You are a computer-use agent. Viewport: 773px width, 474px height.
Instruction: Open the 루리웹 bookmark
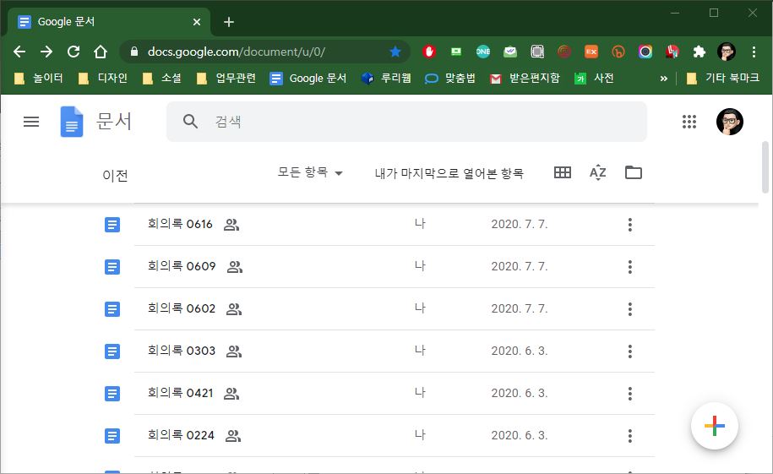point(386,78)
